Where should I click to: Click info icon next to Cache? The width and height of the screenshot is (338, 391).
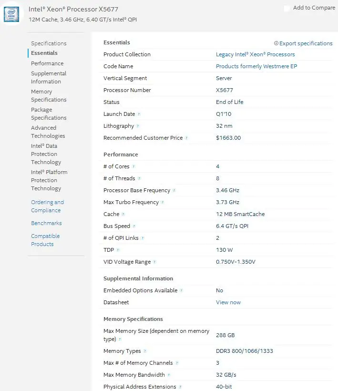coord(123,214)
